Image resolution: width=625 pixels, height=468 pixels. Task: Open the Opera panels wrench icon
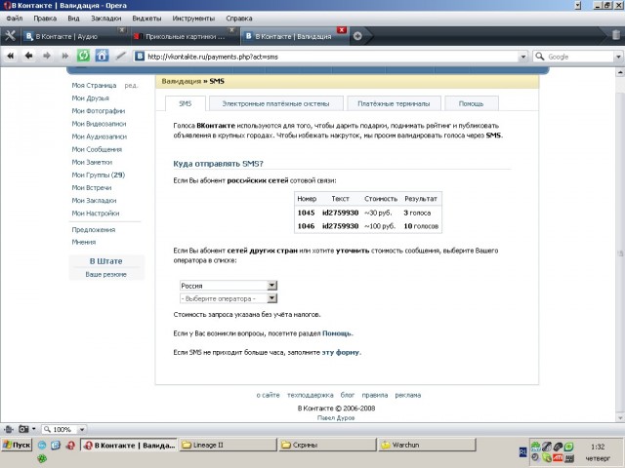[x=10, y=36]
